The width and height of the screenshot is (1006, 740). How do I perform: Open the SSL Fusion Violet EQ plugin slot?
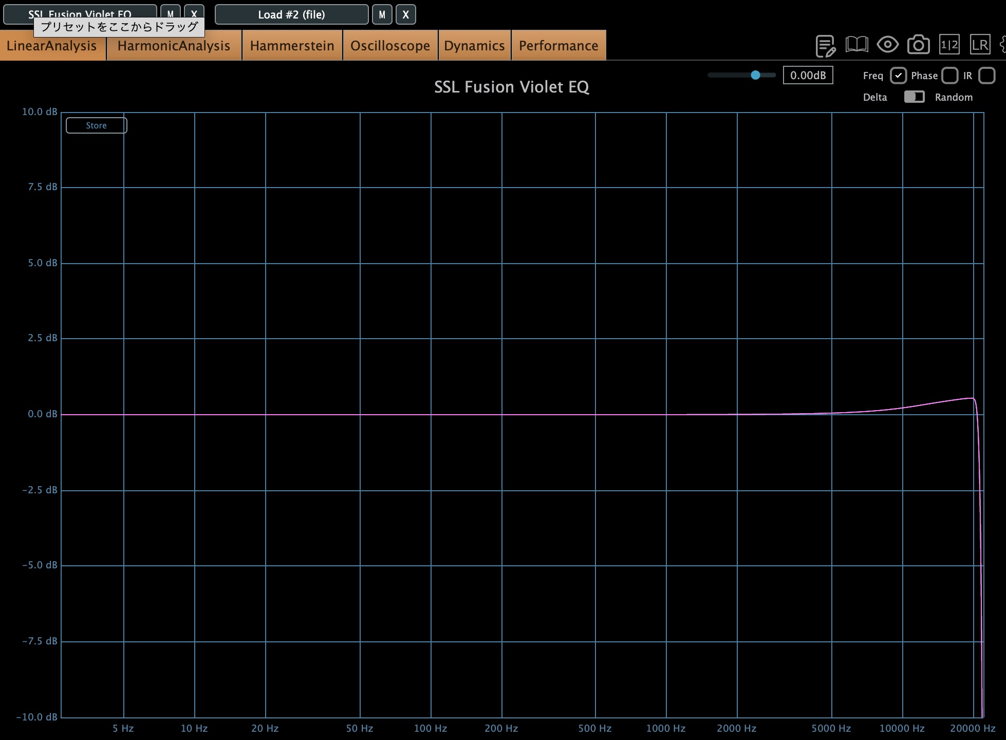pos(80,10)
